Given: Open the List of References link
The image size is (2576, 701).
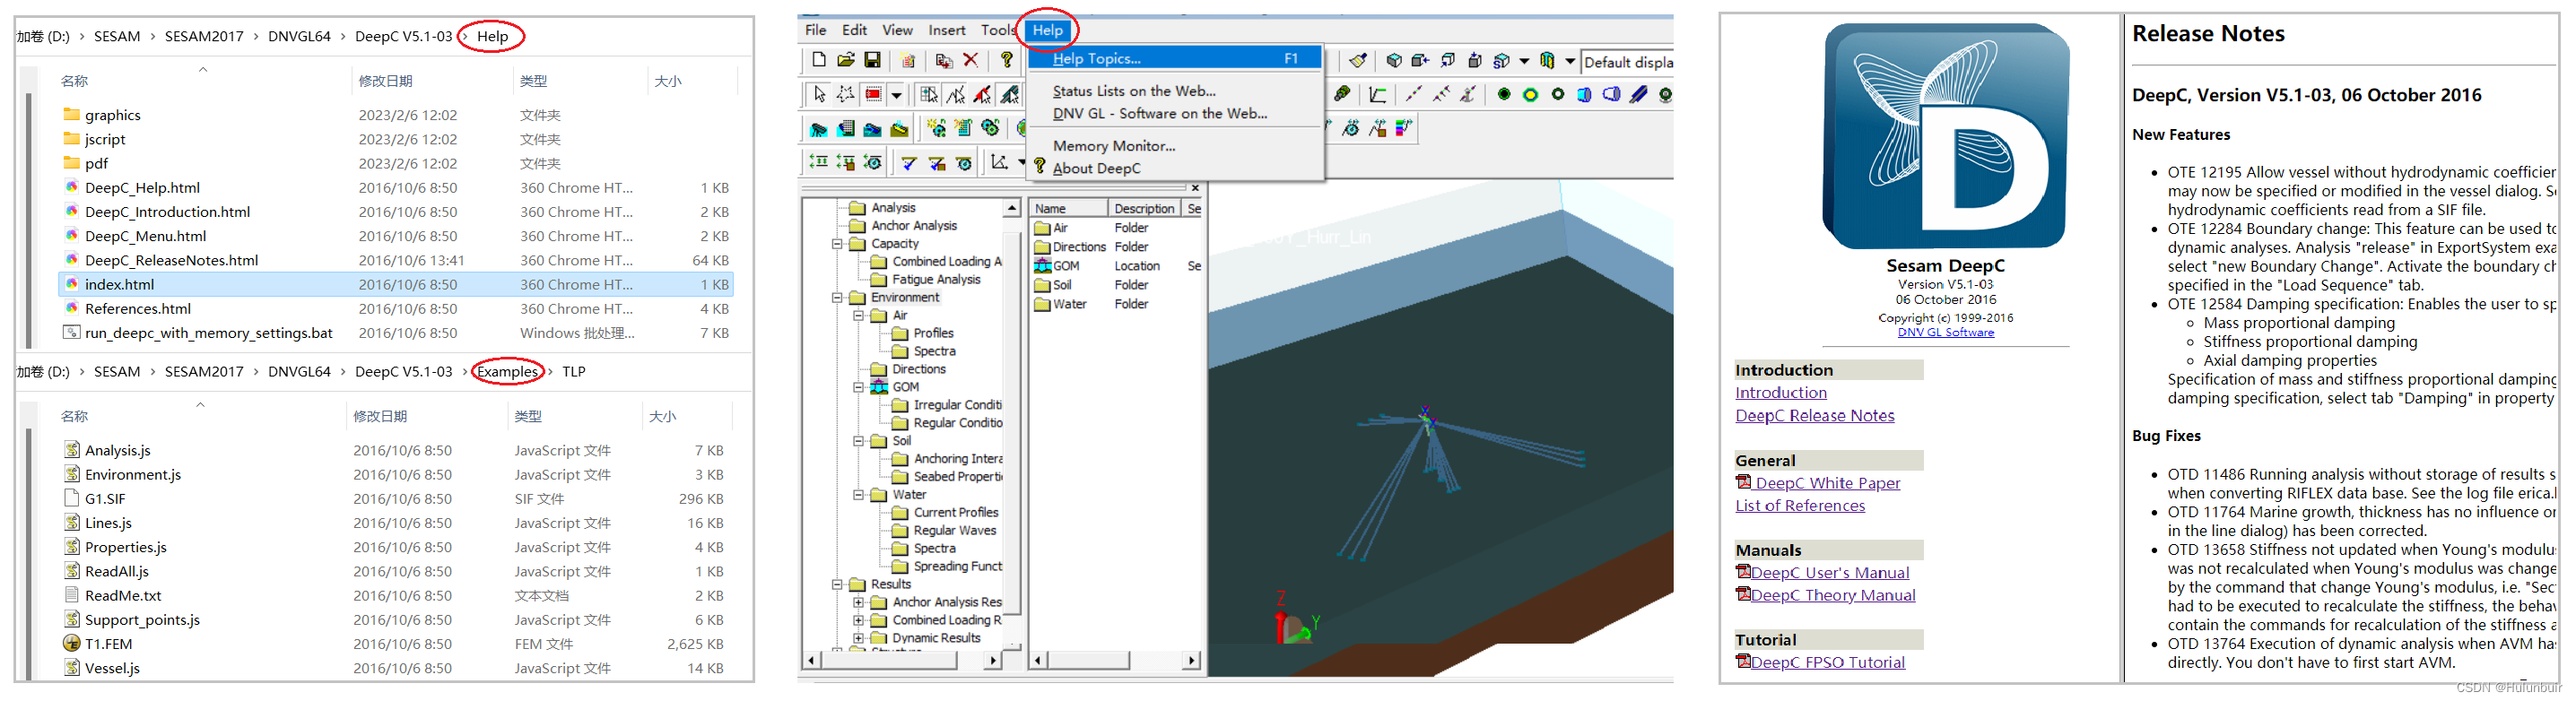Looking at the screenshot, I should point(1799,506).
